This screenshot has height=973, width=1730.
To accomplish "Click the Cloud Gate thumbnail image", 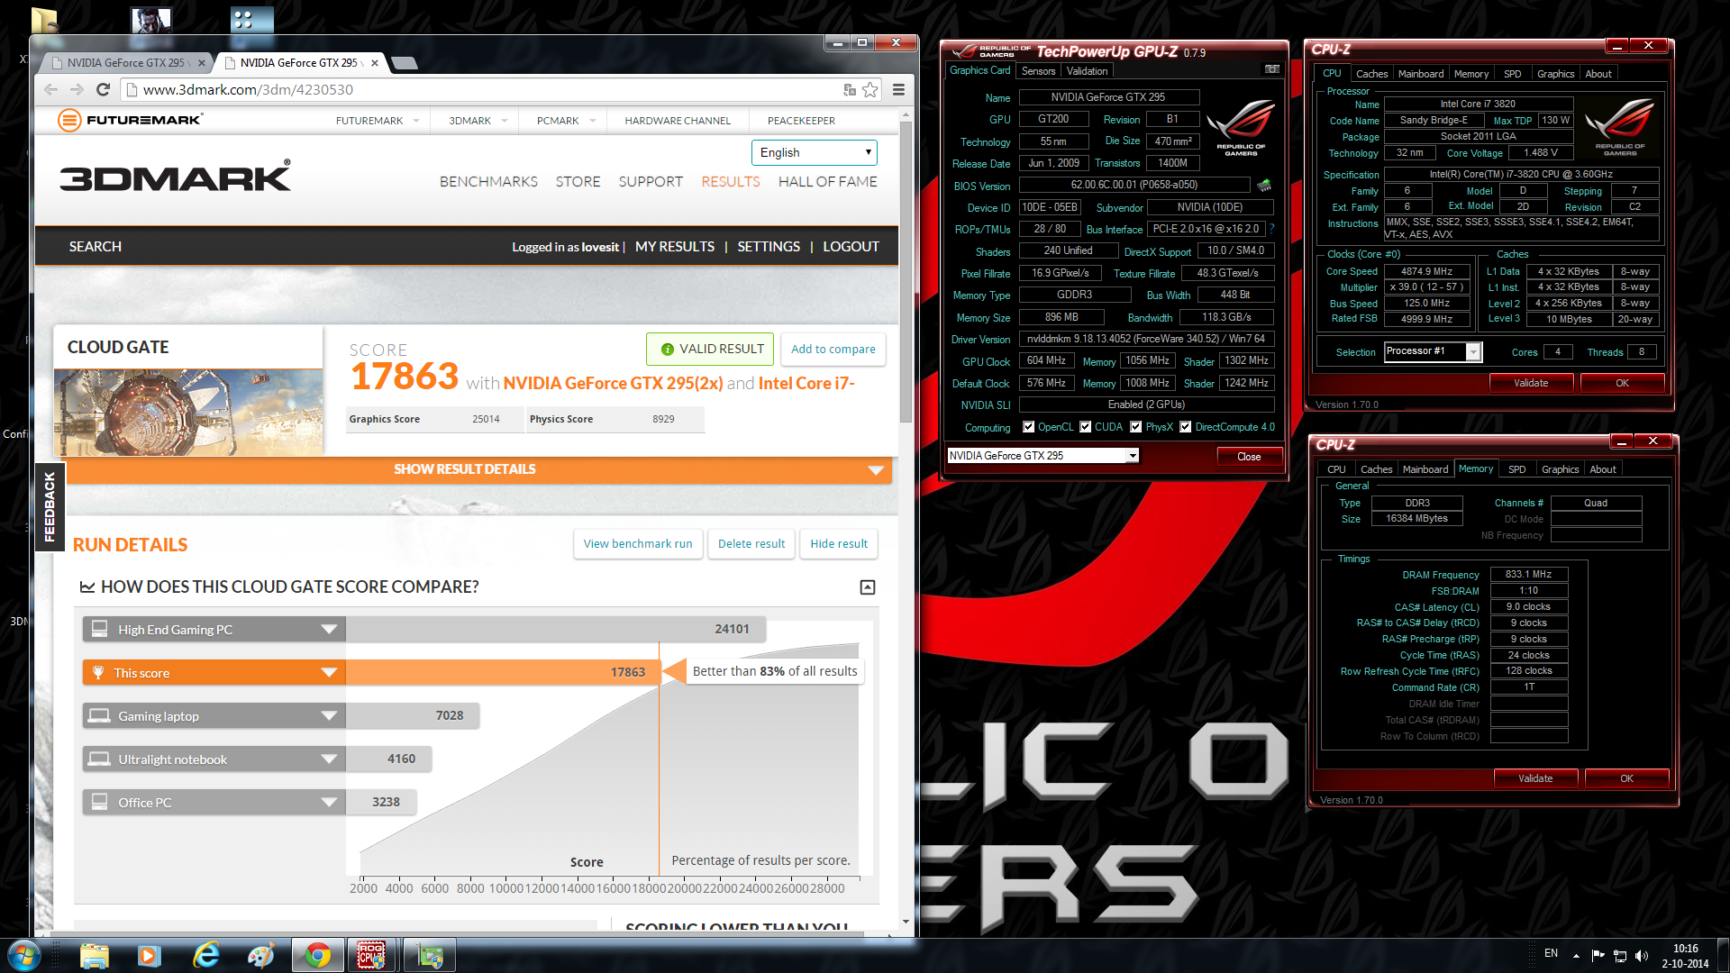I will point(188,412).
